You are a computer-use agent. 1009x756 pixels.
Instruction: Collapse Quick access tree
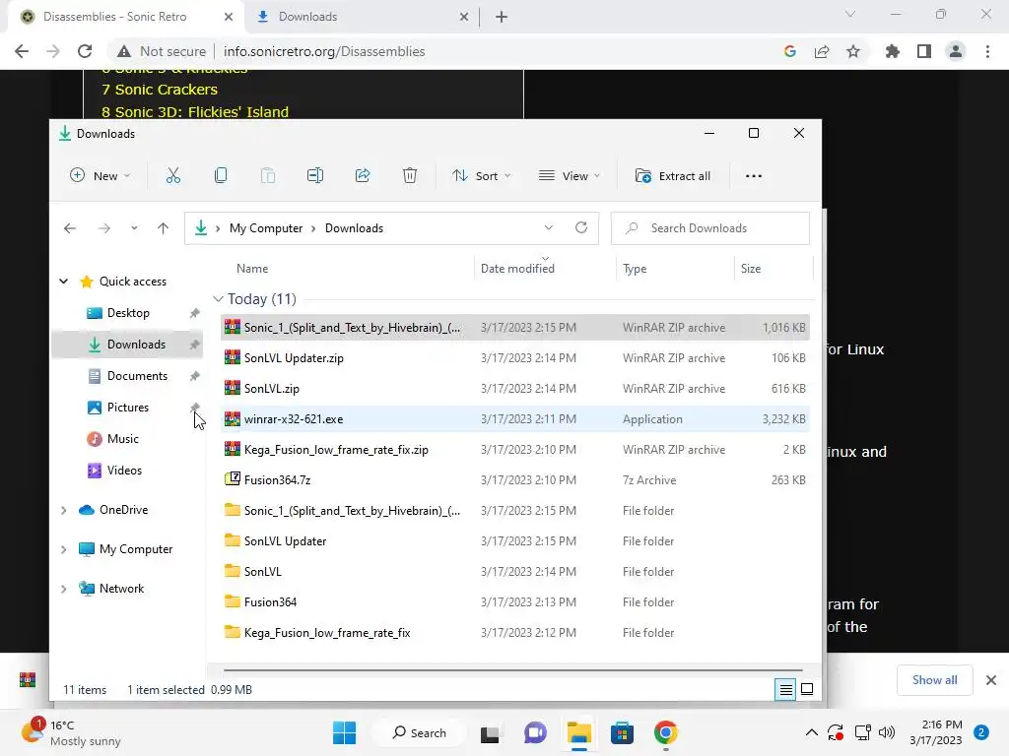coord(64,281)
